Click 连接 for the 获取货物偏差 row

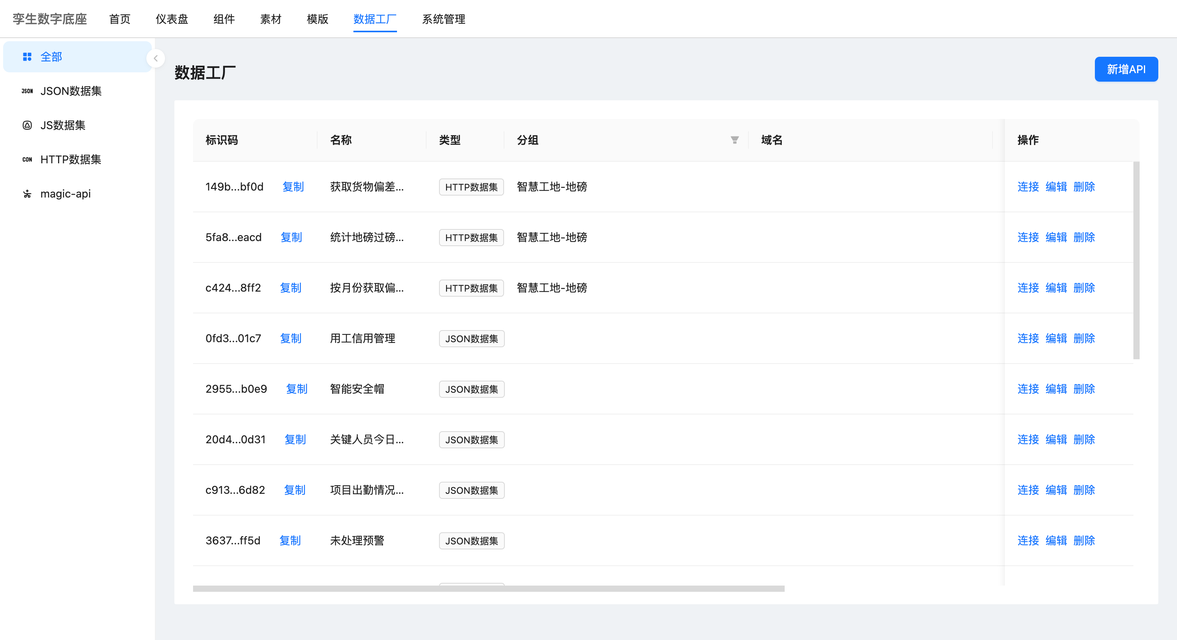1028,187
